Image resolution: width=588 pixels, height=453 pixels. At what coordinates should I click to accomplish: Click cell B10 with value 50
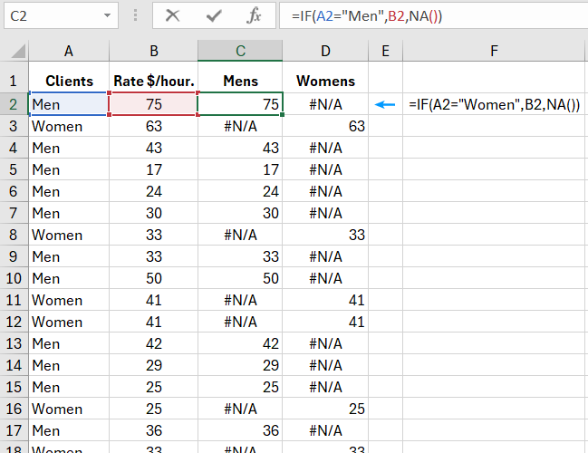(153, 278)
